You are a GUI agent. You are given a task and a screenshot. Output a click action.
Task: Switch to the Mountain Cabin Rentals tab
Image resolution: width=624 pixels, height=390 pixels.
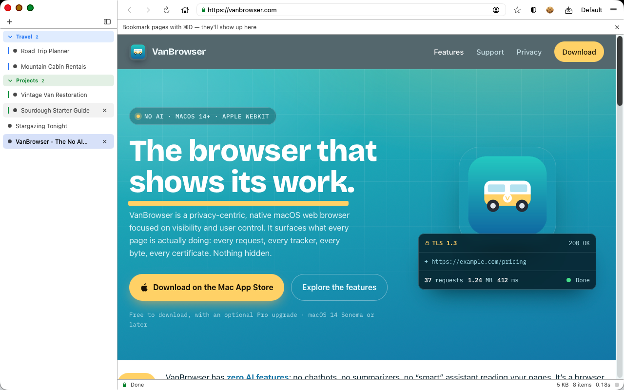58,66
